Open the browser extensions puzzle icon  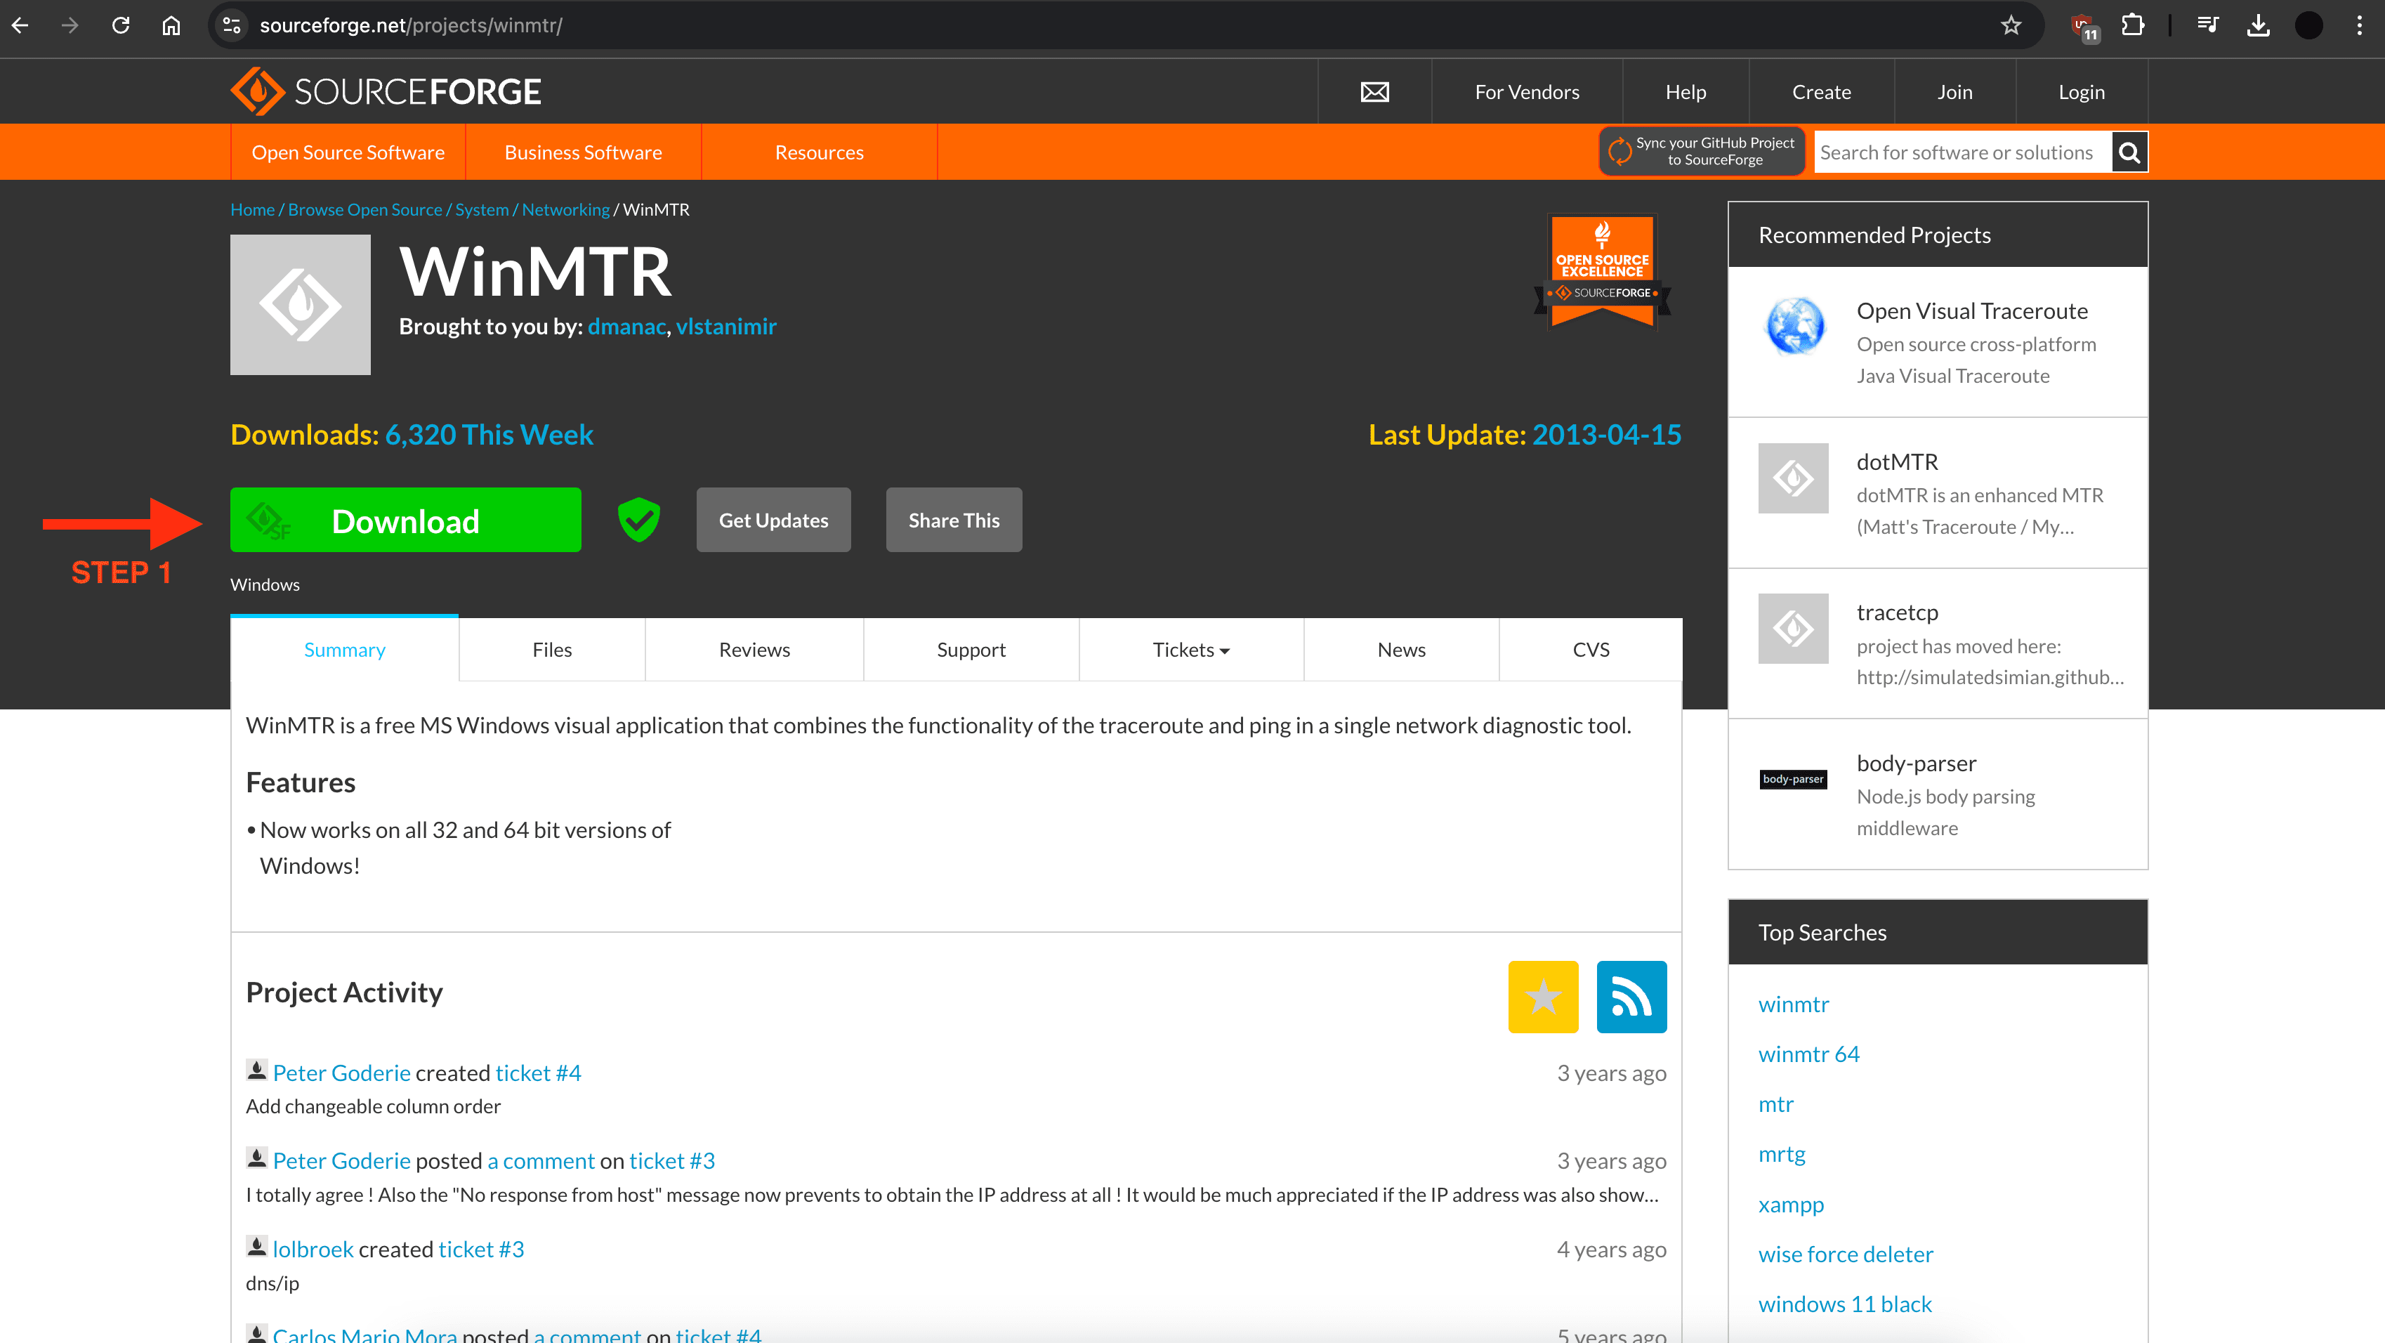(2133, 25)
